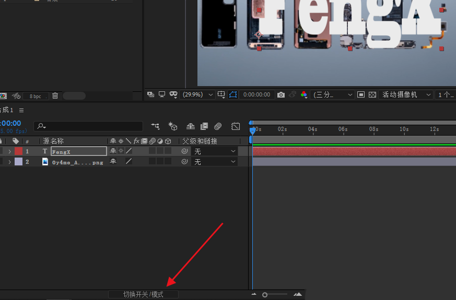Open parent dropdown for the png layer
Screen dimensions: 456x300
[x=215, y=162]
